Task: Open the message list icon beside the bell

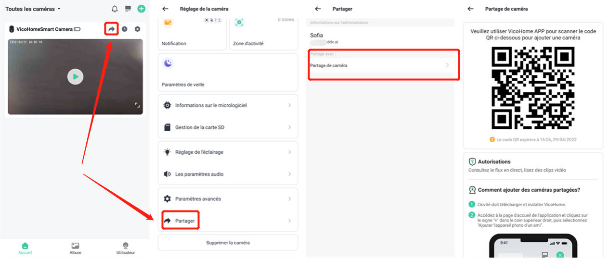Action: tap(128, 9)
